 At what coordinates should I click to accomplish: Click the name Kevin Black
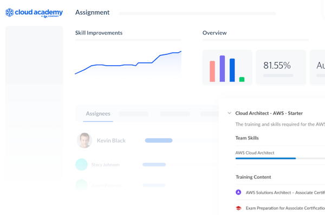(x=111, y=140)
